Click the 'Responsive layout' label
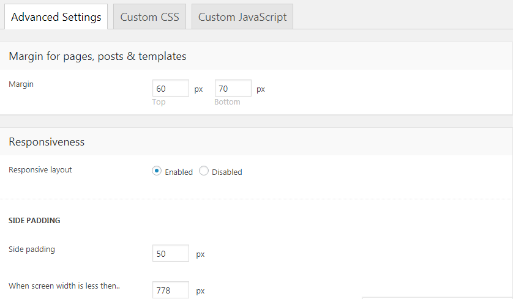The image size is (513, 299). pos(40,170)
